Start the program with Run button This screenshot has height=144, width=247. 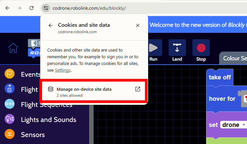153,50
